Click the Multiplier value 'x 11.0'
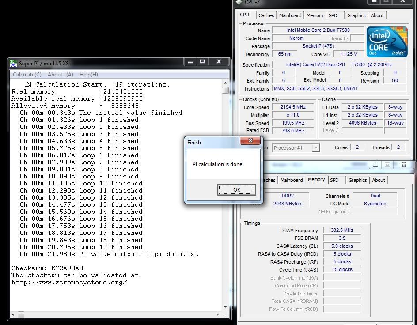Image resolution: width=417 pixels, height=325 pixels. pyautogui.click(x=293, y=115)
